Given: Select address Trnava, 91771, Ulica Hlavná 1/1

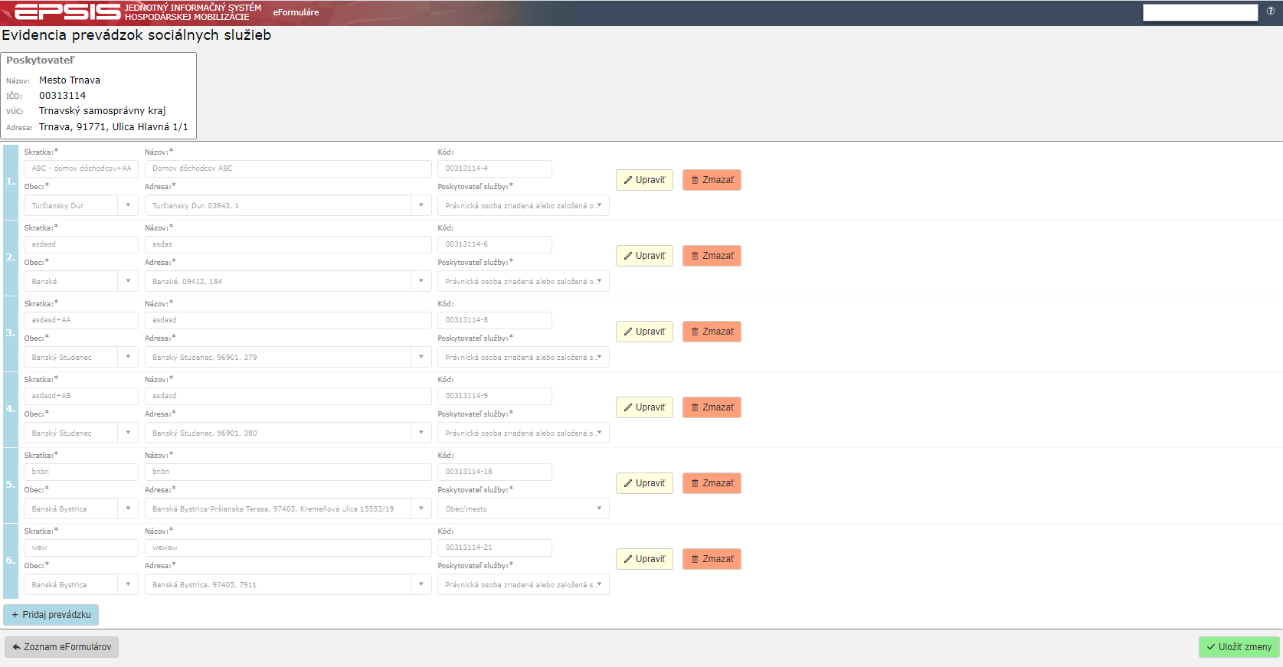Looking at the screenshot, I should click(x=113, y=127).
